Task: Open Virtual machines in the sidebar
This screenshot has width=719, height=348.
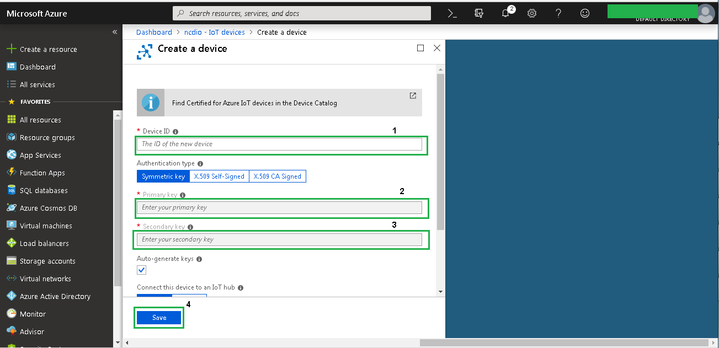Action: (x=46, y=226)
